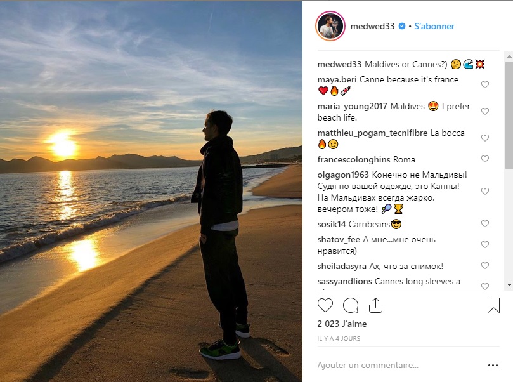Share the post via the upload icon
Image resolution: width=513 pixels, height=382 pixels.
pyautogui.click(x=375, y=305)
